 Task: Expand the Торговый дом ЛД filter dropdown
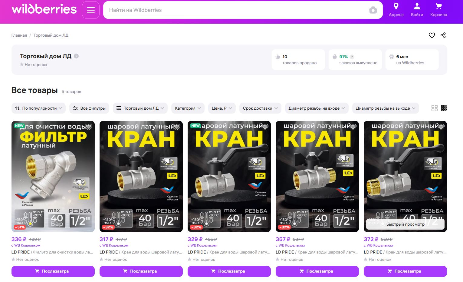(x=140, y=108)
